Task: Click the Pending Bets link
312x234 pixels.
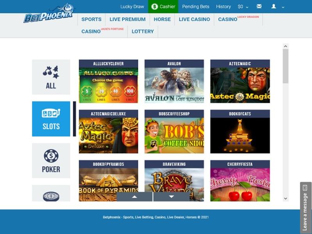Action: pos(196,7)
